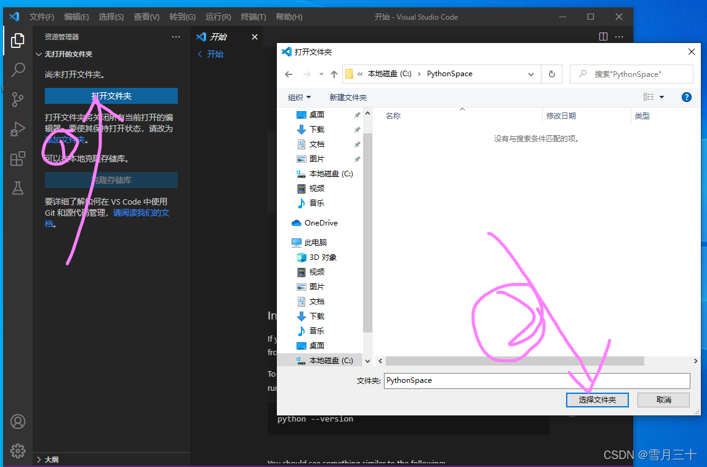
Task: Open the 组织 dropdown menu
Action: (300, 97)
